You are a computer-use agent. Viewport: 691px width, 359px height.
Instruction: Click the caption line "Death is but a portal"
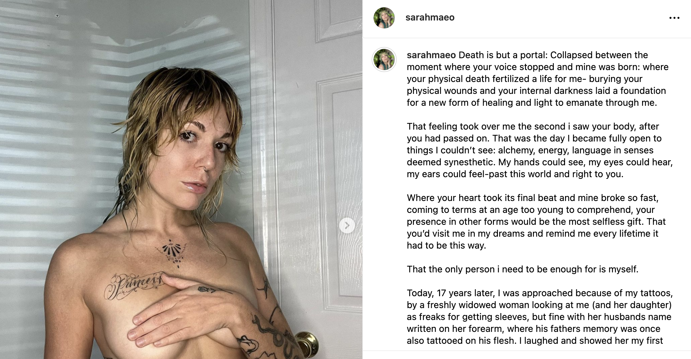pos(502,55)
